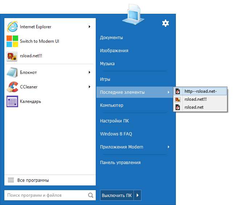Viewport: 235px width, 205px height.
Task: Expand Internet Explorer jump list arrow
Action: coord(90,27)
